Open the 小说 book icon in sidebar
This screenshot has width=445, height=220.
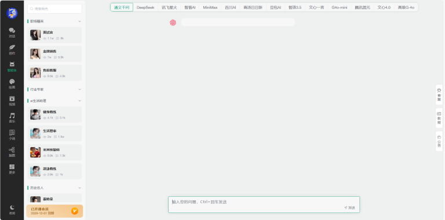pos(12,135)
